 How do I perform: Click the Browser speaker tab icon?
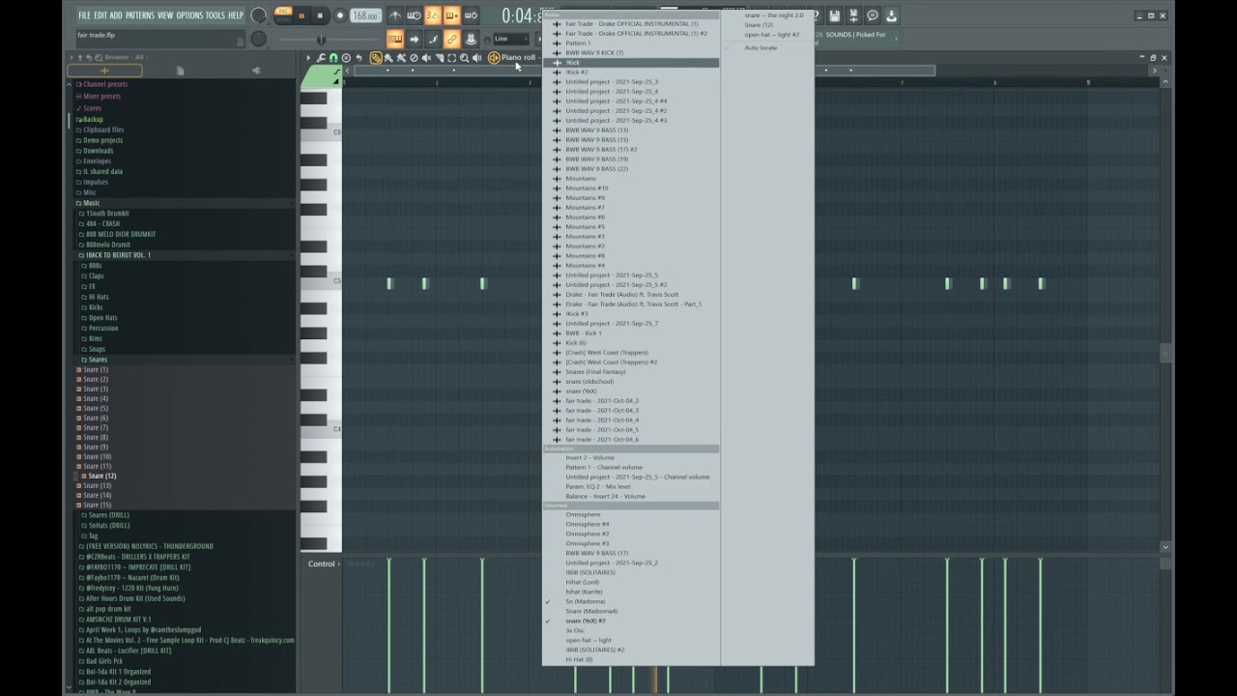[256, 71]
